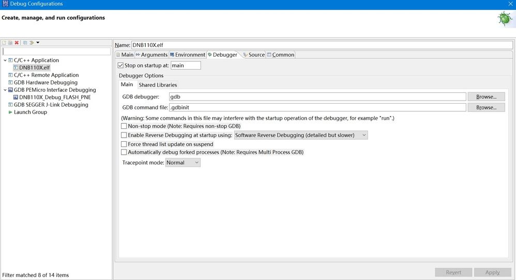The image size is (516, 280).
Task: Click the Name field containing DNB110X.elf
Action: coord(322,45)
